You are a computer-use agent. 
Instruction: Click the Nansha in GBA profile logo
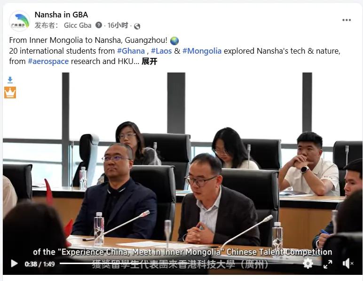(19, 21)
